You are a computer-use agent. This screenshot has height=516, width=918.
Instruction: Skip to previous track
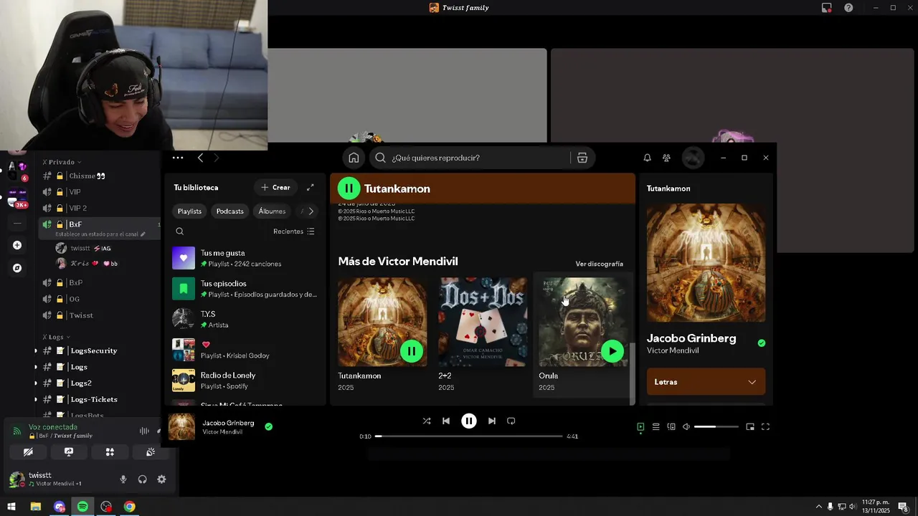[445, 421]
